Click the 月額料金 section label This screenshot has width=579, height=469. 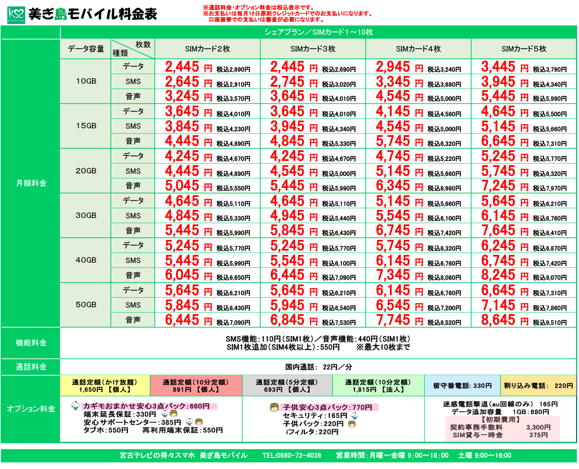point(31,183)
